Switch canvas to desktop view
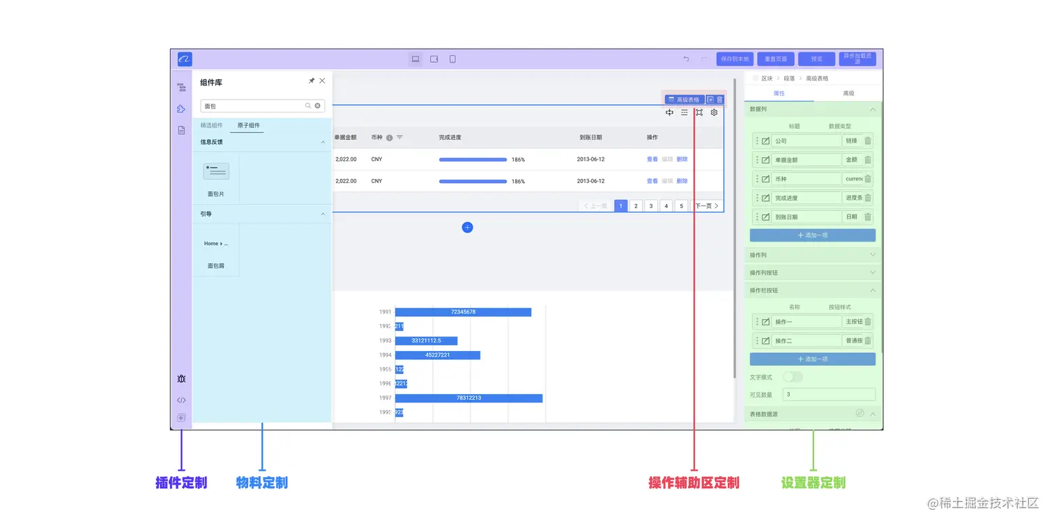 [415, 59]
